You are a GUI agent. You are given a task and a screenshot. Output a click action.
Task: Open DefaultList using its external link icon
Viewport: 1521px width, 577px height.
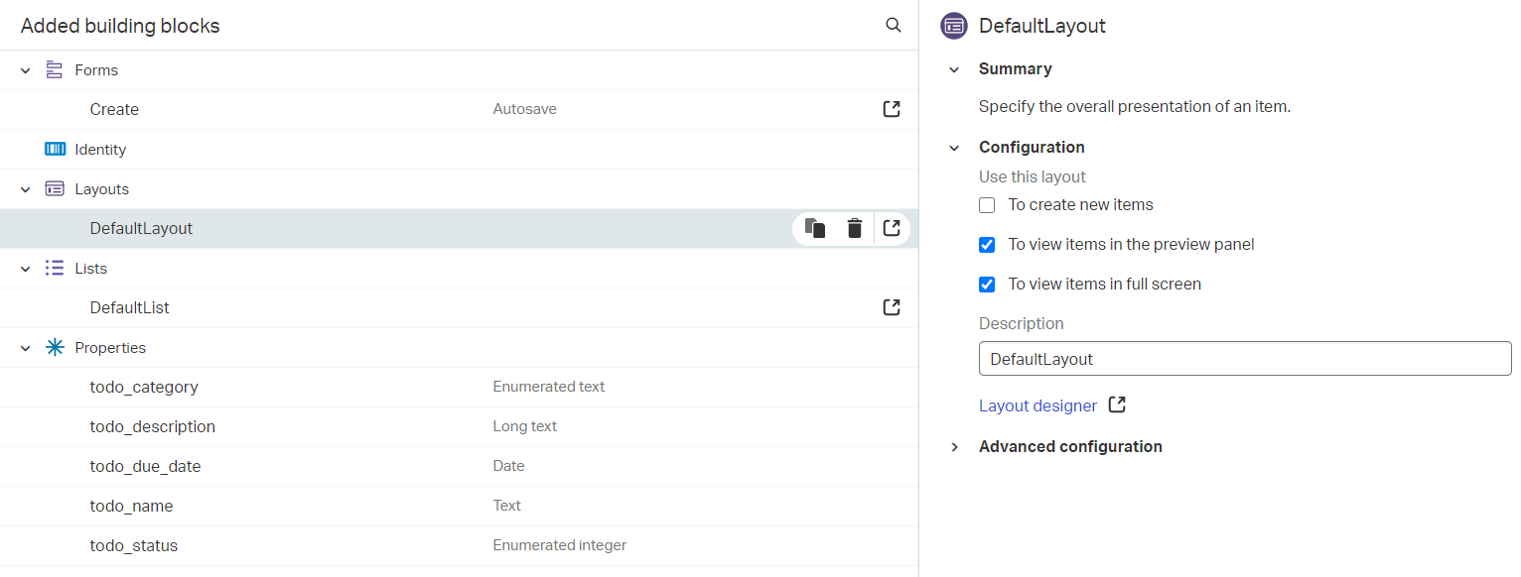892,307
